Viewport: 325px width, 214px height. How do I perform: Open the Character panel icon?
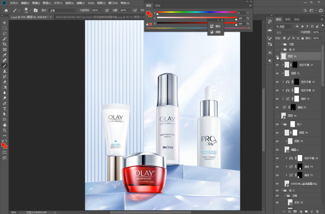(270, 53)
